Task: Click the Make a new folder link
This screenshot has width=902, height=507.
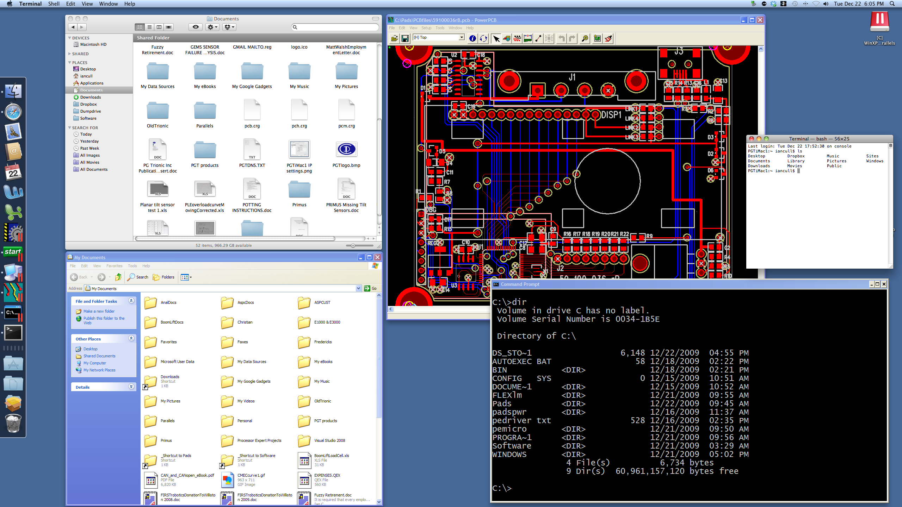Action: [99, 311]
